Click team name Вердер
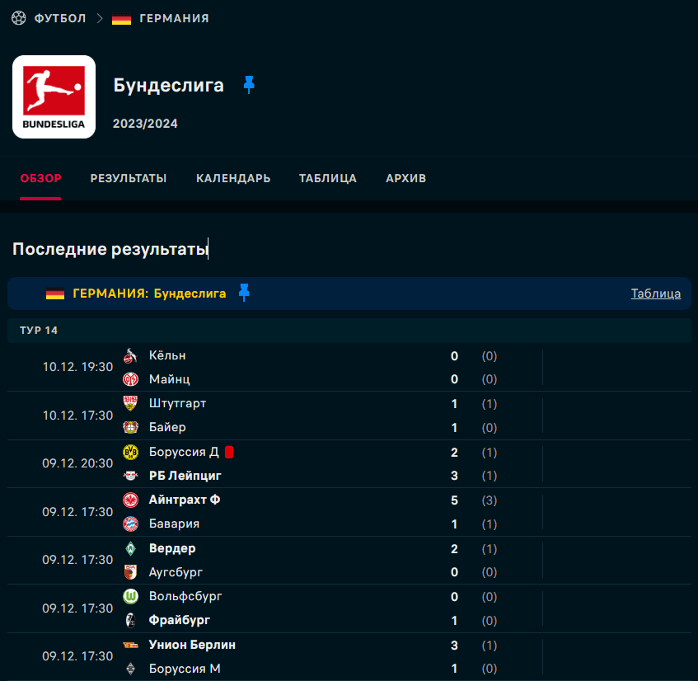This screenshot has height=681, width=698. pos(172,548)
